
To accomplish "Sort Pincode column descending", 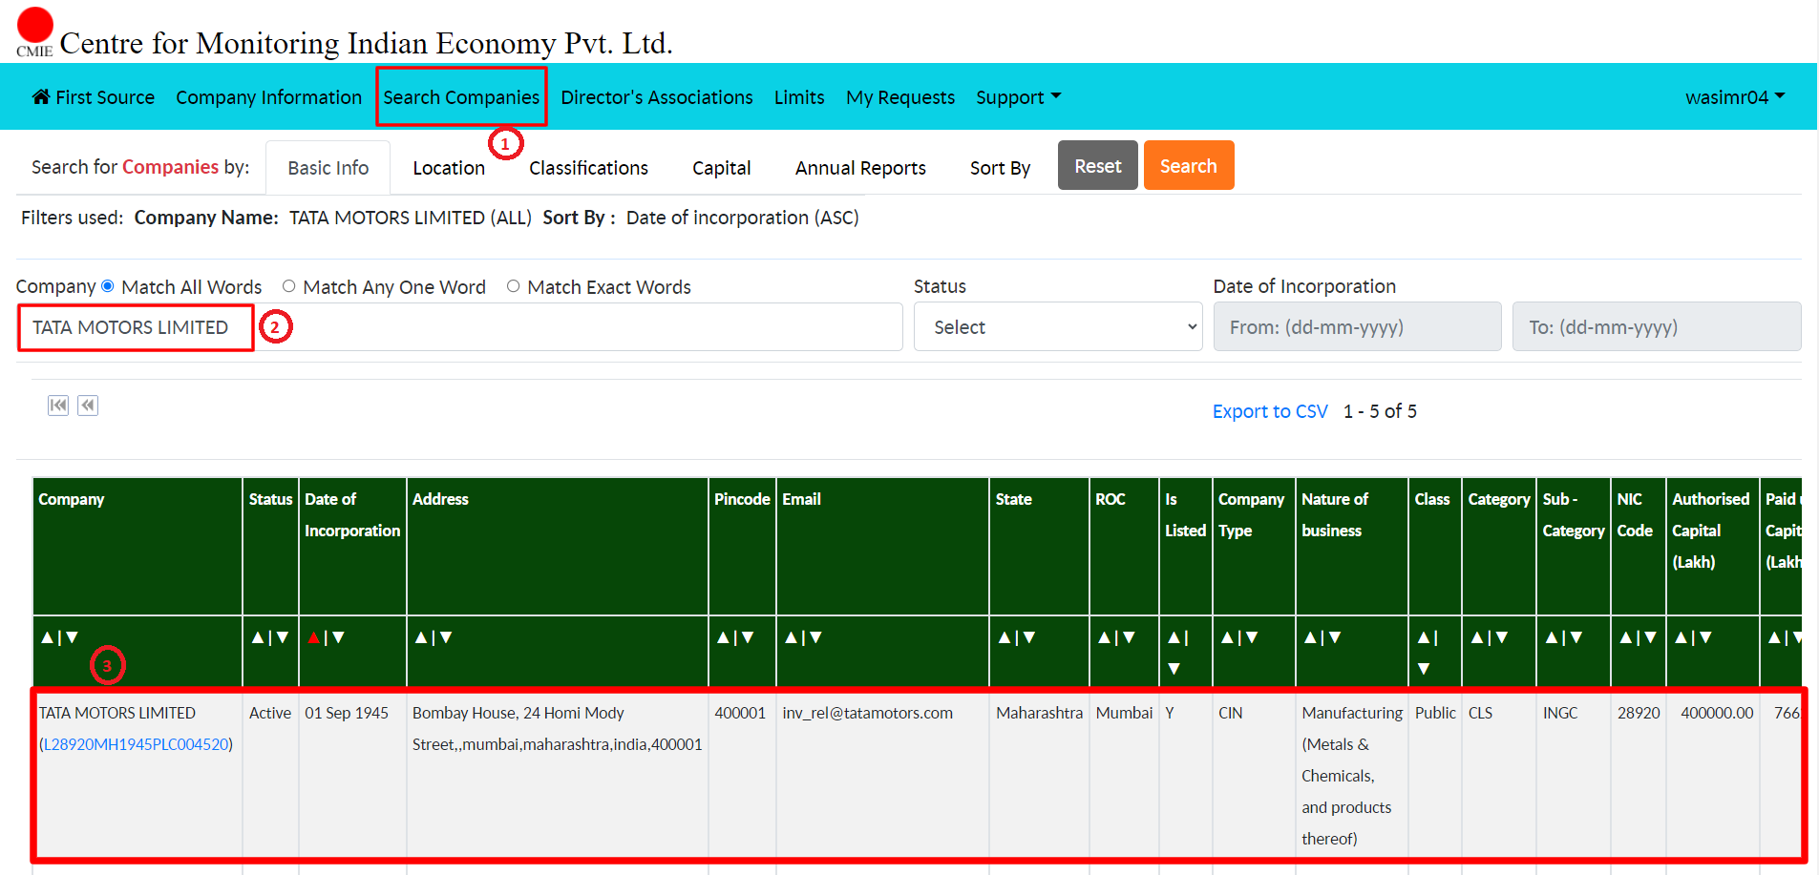I will [748, 637].
